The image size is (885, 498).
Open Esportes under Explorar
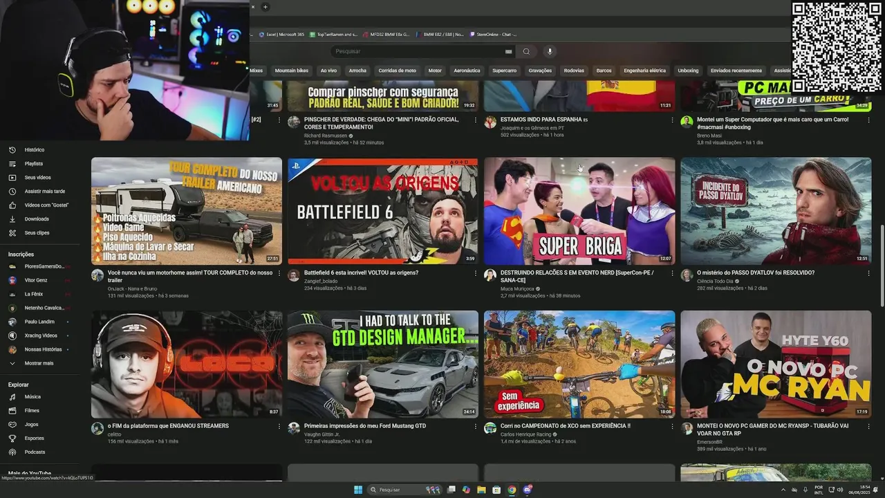point(34,438)
